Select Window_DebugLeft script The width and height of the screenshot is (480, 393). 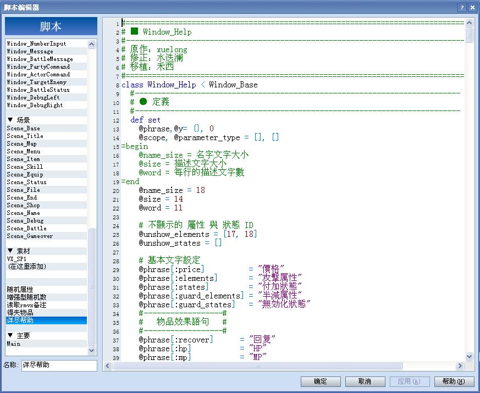[x=46, y=97]
